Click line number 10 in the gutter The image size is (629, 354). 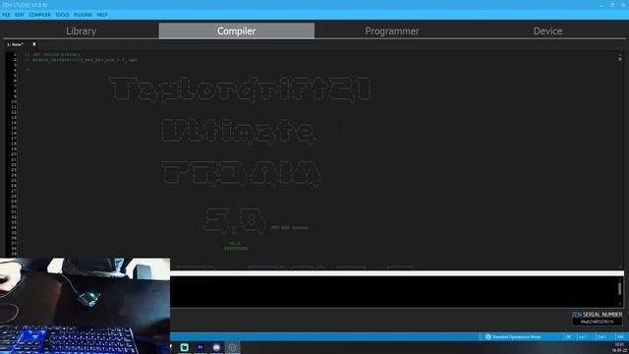14,101
